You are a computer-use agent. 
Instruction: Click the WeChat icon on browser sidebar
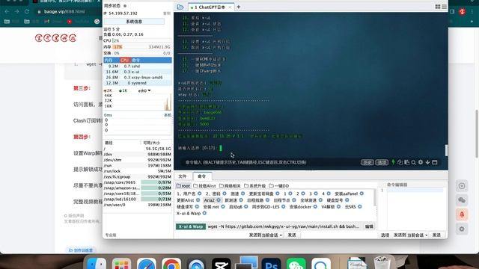[x=462, y=200]
